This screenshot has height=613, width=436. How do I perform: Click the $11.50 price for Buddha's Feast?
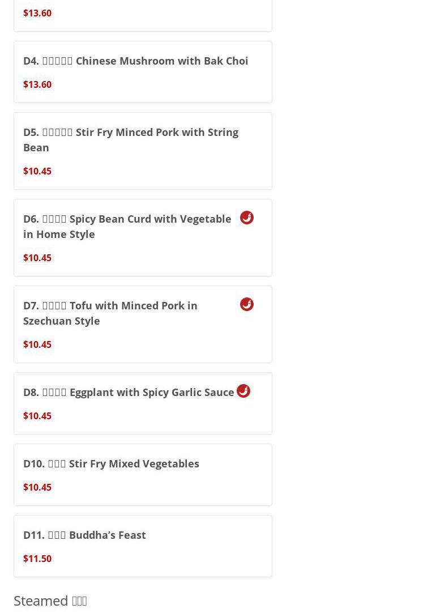(37, 559)
